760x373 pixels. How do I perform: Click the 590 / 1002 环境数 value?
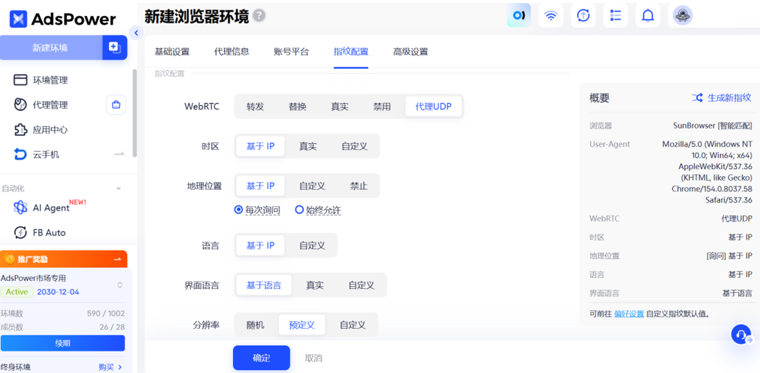106,313
